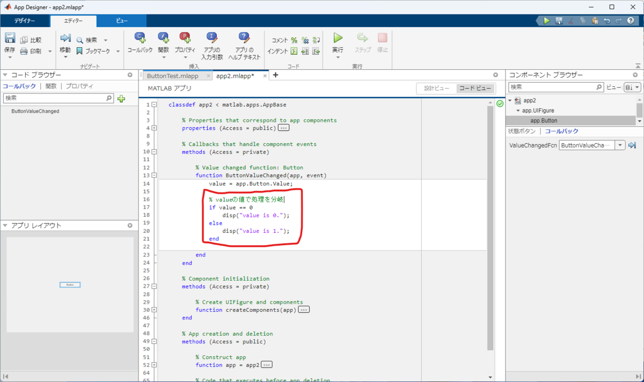This screenshot has height=382, width=644.
Task: Click the uncomment icon
Action: [x=305, y=40]
